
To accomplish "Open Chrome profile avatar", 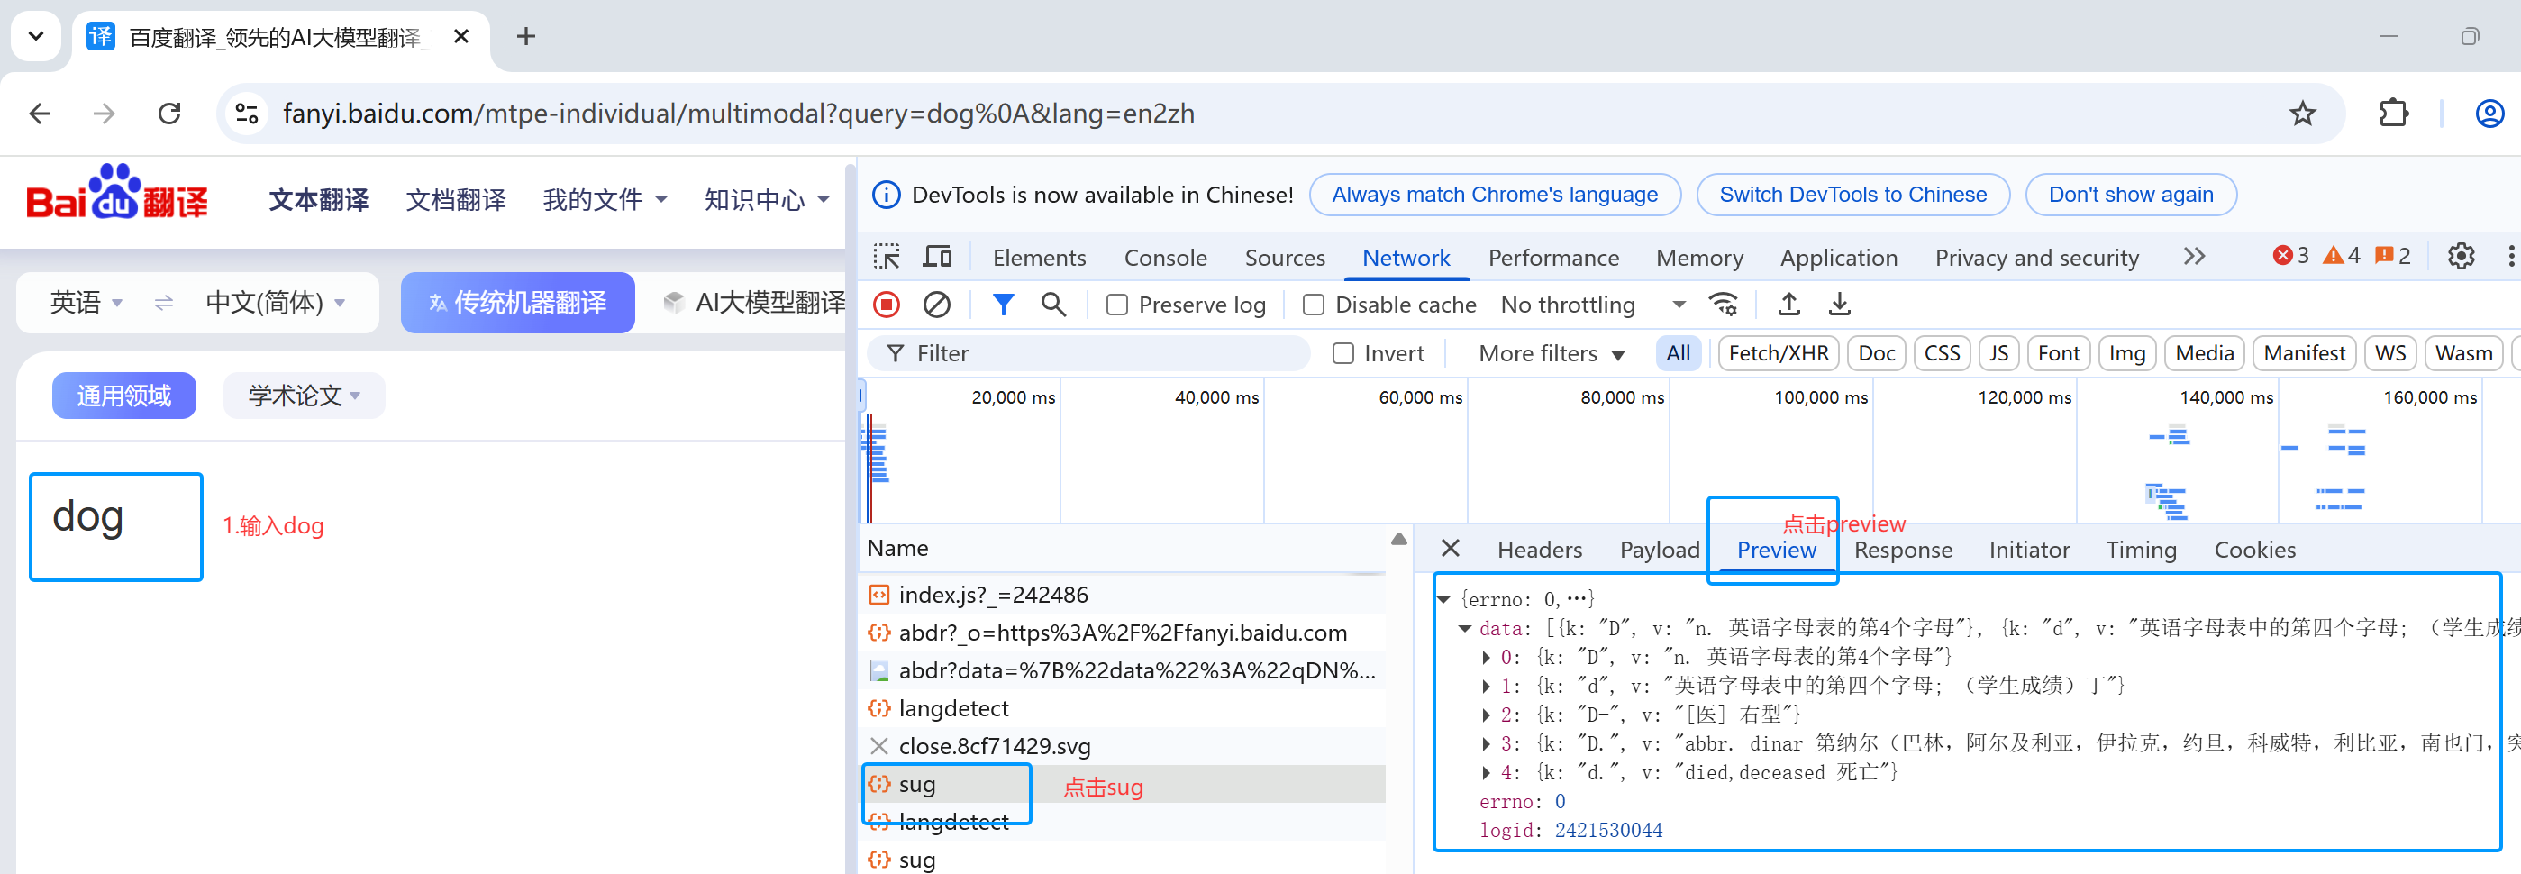I will (x=2489, y=114).
